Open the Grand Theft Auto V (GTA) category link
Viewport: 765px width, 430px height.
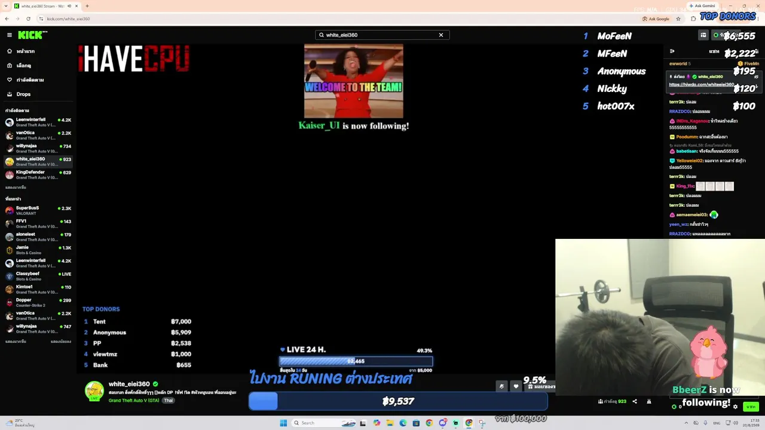coord(134,401)
